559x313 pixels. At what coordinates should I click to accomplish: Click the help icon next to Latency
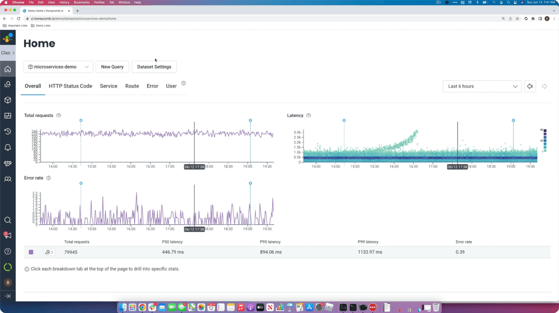pyautogui.click(x=309, y=116)
